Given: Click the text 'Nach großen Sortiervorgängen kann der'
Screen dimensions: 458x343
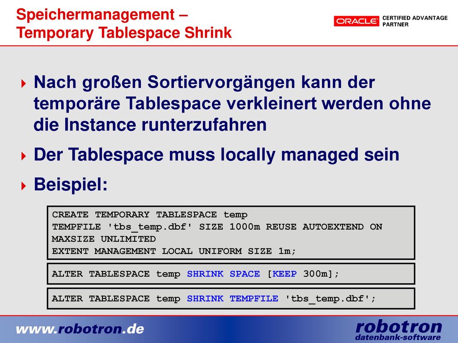Looking at the screenshot, I should click(204, 83).
